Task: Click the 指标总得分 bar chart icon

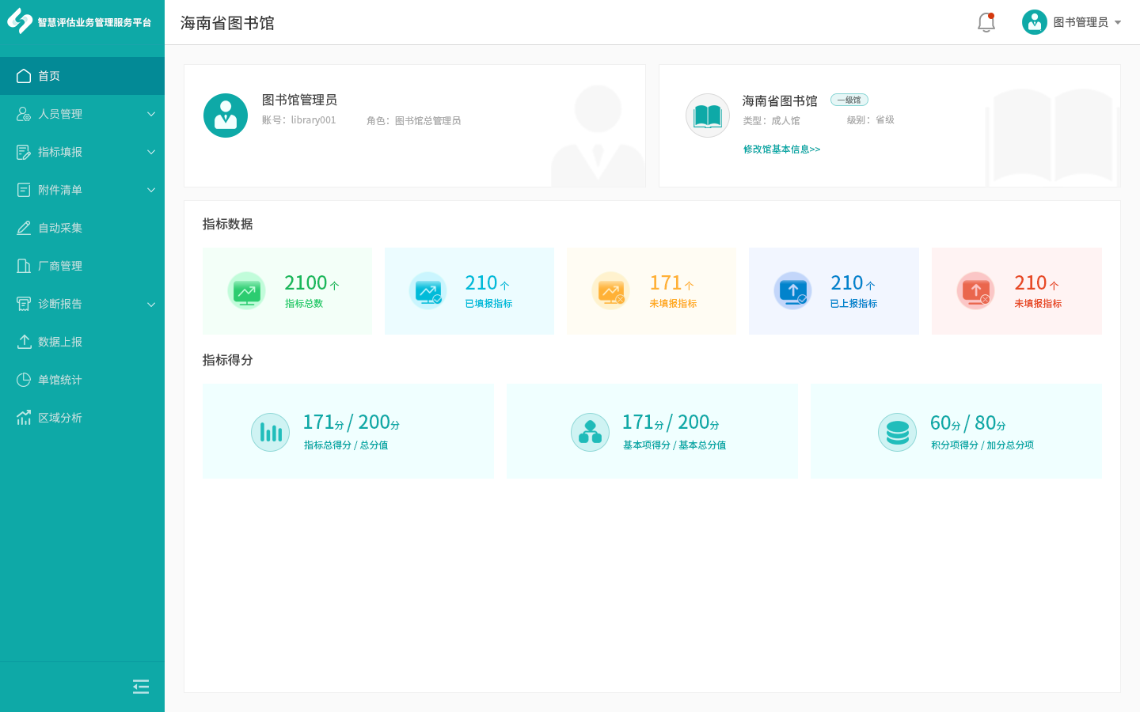Action: pos(270,432)
